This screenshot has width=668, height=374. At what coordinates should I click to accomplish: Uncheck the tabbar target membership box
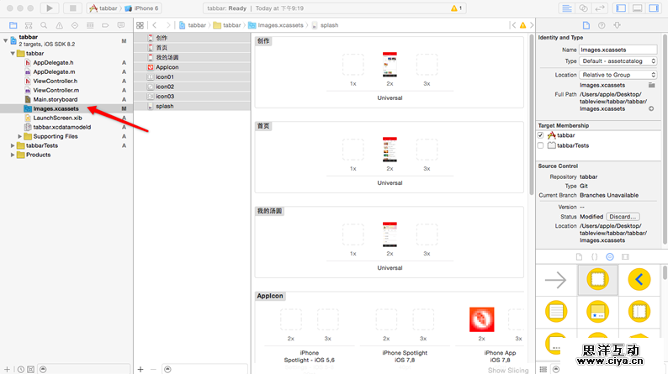tap(541, 134)
